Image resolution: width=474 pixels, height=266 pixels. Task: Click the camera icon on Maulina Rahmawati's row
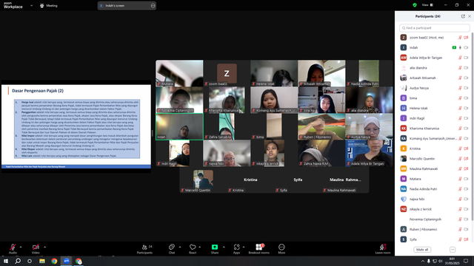(x=466, y=168)
